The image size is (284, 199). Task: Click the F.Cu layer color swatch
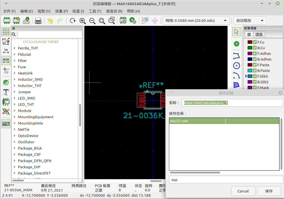click(x=250, y=42)
